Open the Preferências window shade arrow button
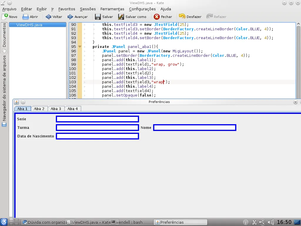Image resolution: width=301 pixels, height=226 pixels. [295, 102]
